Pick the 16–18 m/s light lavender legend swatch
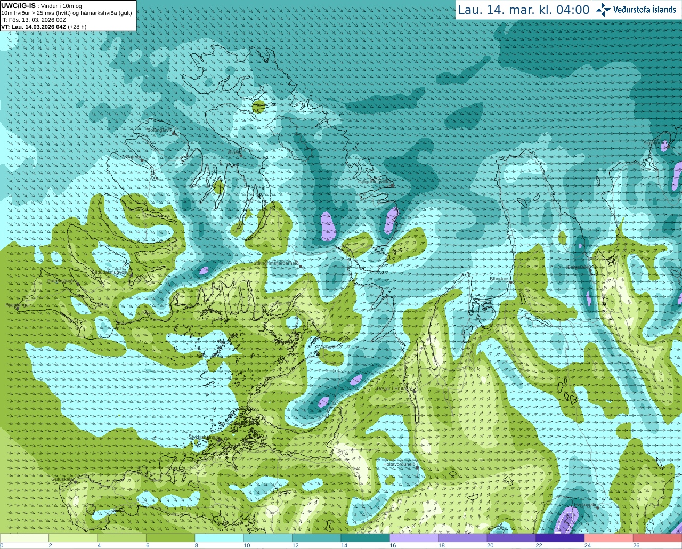The height and width of the screenshot is (549, 682). tap(414, 538)
